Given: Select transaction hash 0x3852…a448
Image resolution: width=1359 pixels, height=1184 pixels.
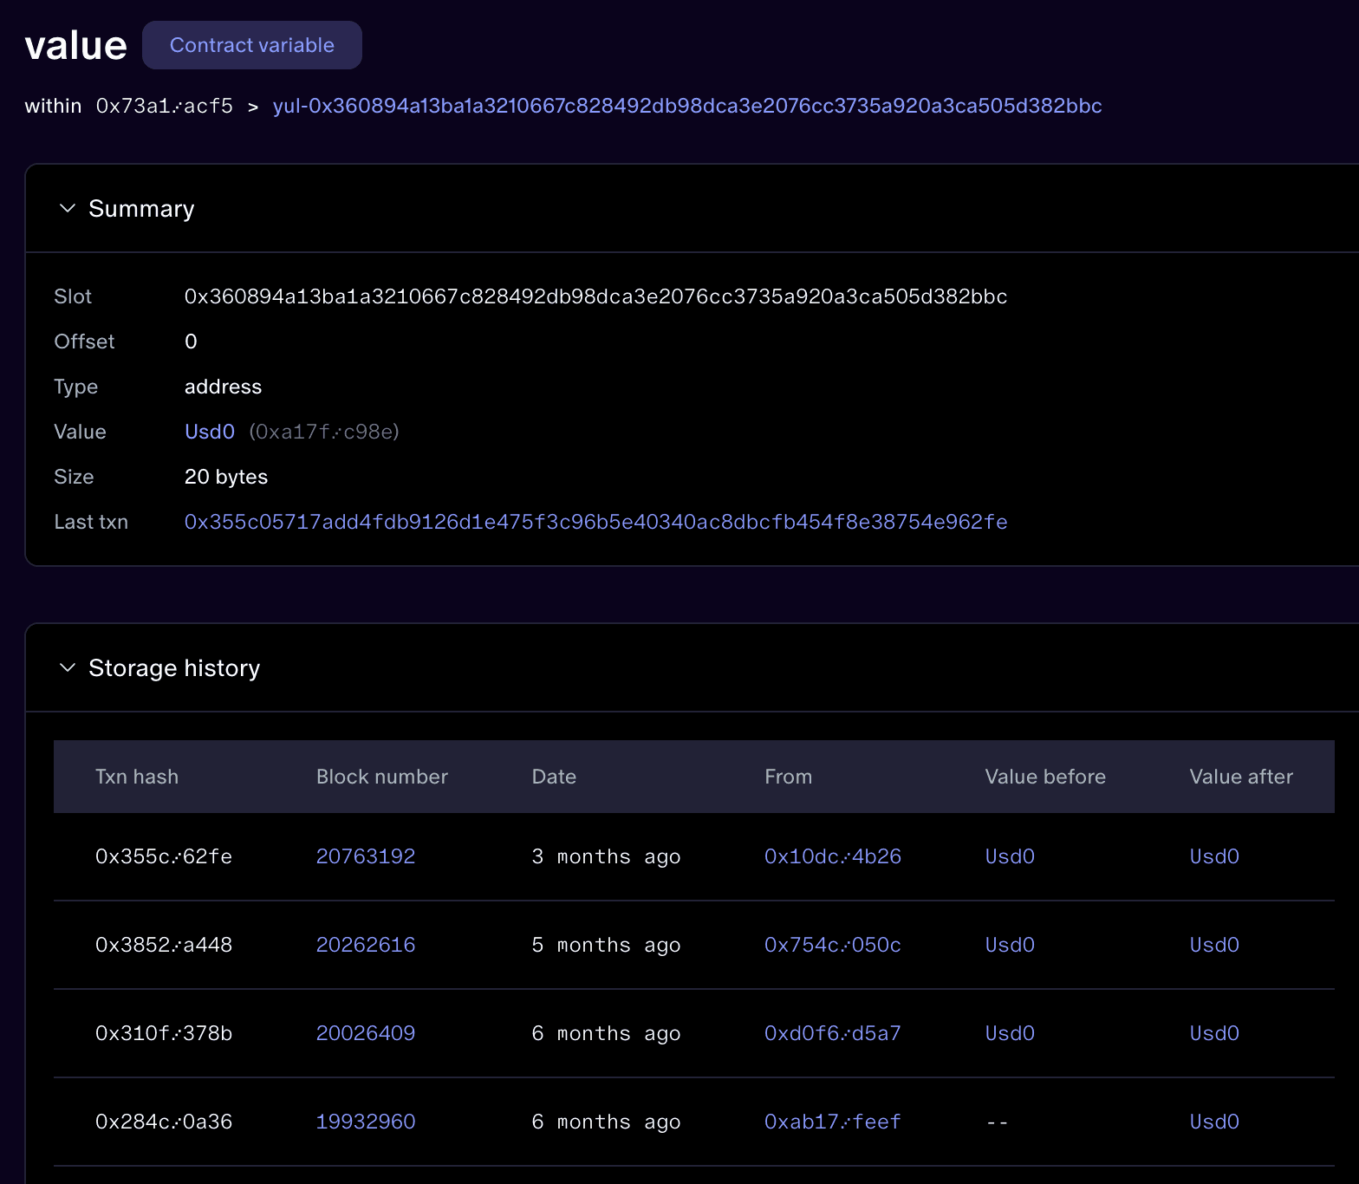Looking at the screenshot, I should [164, 945].
